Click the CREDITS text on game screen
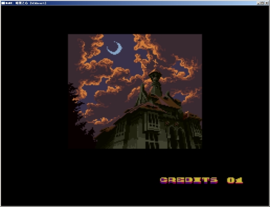The width and height of the screenshot is (270, 207). (189, 180)
